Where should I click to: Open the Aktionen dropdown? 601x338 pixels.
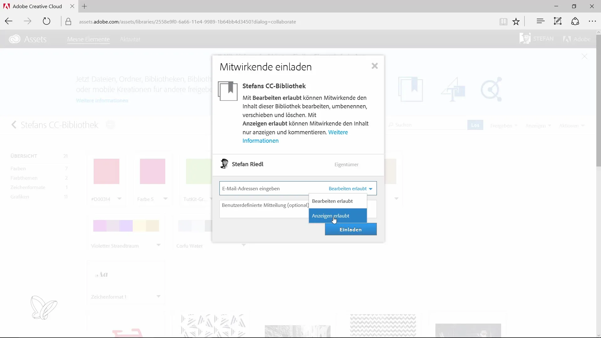click(x=572, y=125)
